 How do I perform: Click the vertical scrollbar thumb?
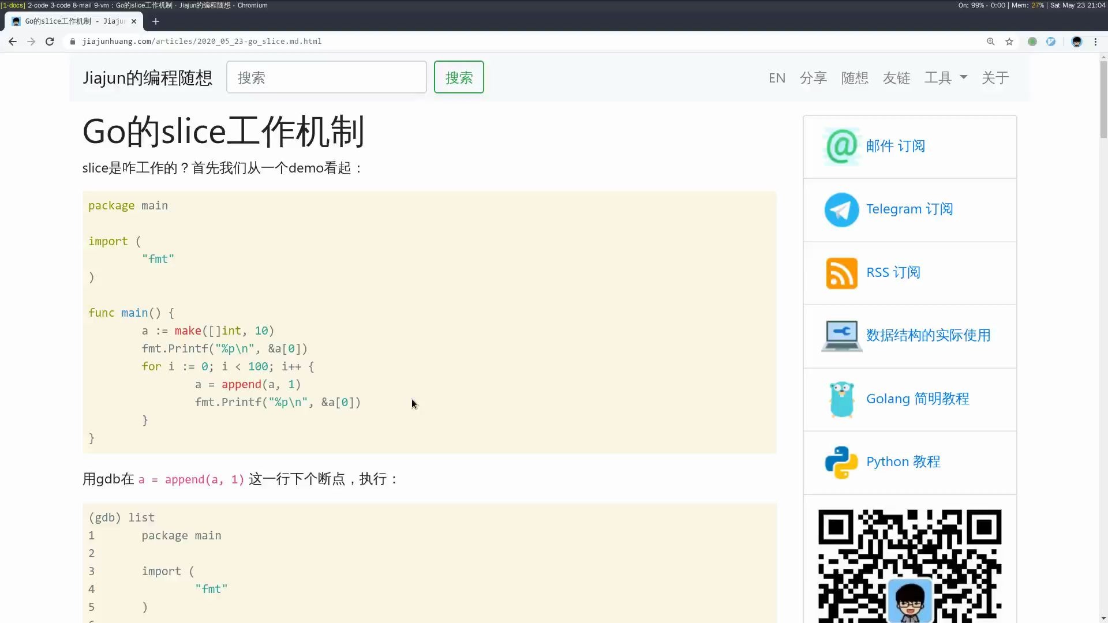1103,100
